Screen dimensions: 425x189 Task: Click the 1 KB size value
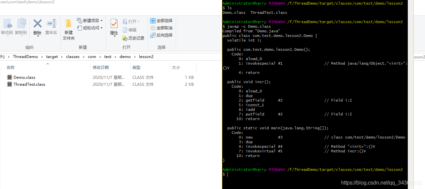(189, 77)
